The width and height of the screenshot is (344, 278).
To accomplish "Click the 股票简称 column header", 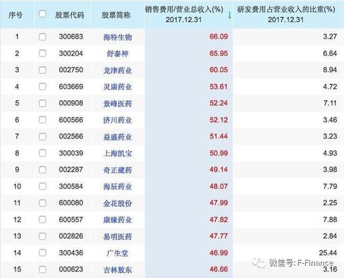I will pos(116,15).
